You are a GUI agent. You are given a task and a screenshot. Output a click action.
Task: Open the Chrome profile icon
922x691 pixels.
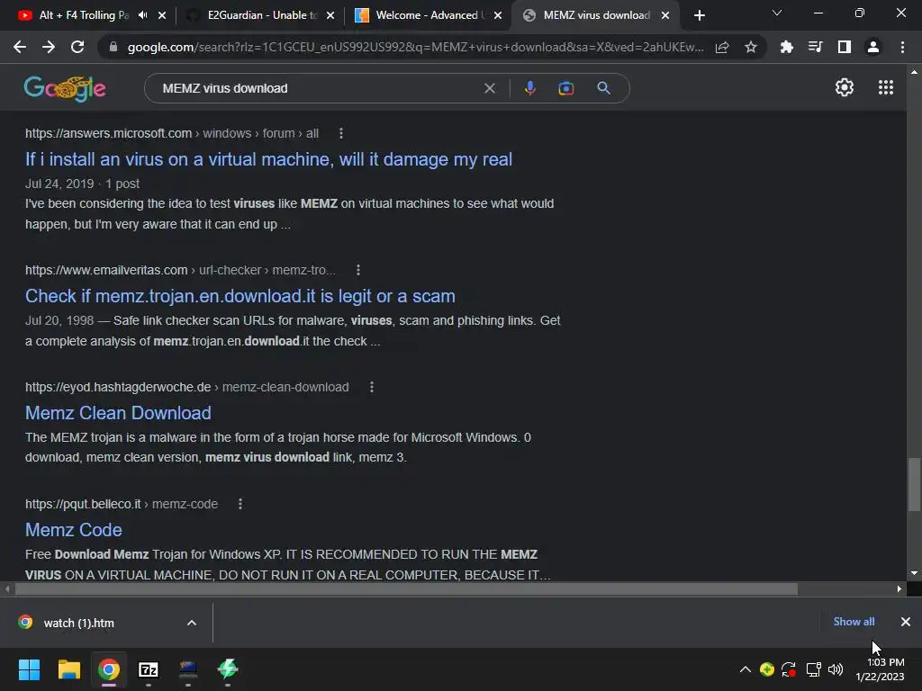point(873,47)
